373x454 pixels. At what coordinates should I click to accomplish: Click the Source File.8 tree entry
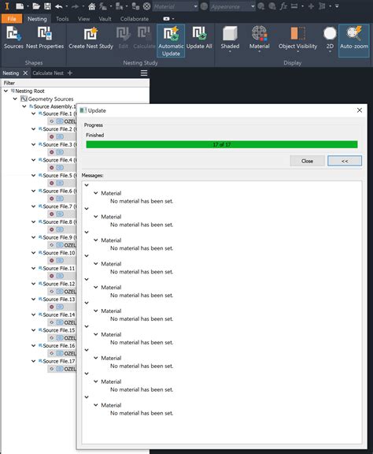click(57, 221)
